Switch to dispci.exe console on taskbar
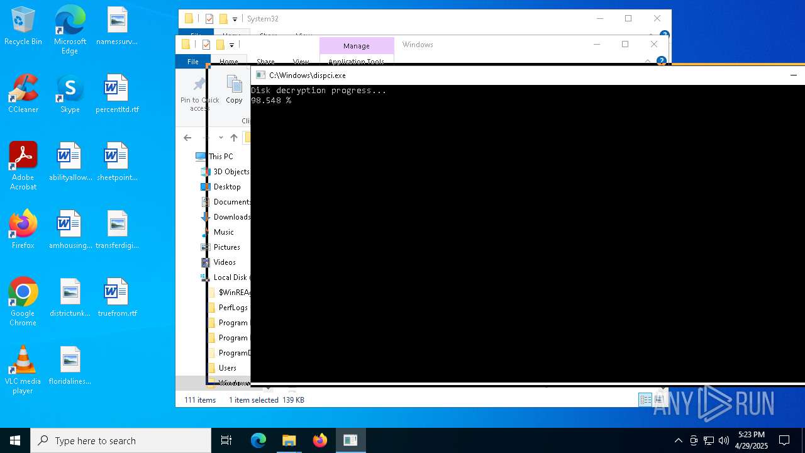Screen dimensions: 805x453 (x=350, y=440)
